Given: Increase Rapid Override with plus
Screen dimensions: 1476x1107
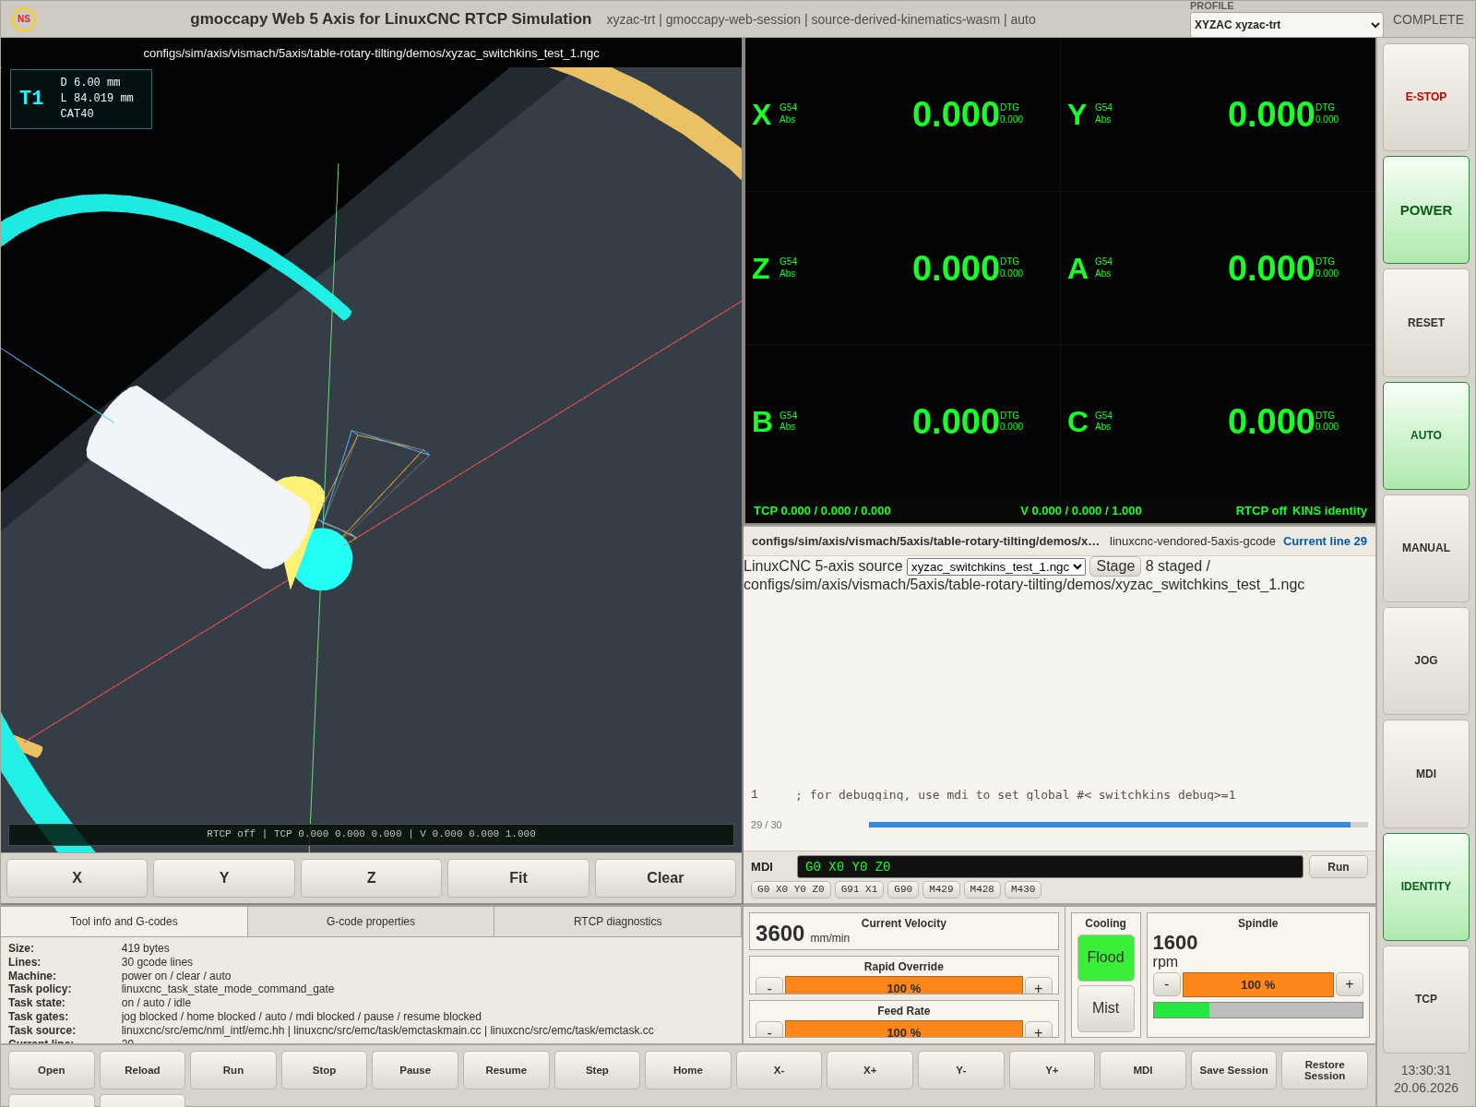Looking at the screenshot, I should point(1038,986).
